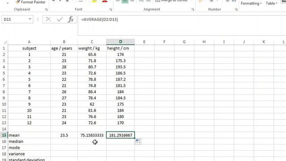Click the Select All corner triangle
286x161 pixels.
pyautogui.click(x=5, y=42)
